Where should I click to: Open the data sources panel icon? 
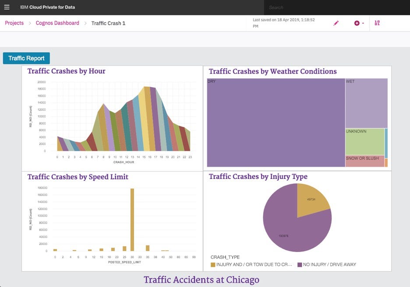[x=377, y=23]
